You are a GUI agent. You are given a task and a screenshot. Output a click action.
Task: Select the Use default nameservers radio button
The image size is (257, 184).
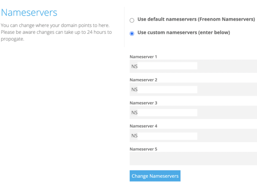132,20
